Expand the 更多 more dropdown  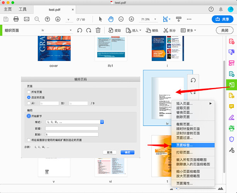pos(195,30)
